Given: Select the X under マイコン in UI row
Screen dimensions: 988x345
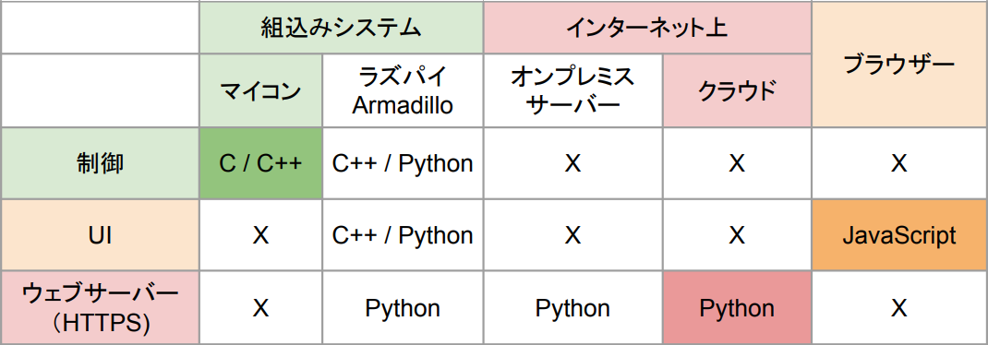Looking at the screenshot, I should tap(260, 235).
